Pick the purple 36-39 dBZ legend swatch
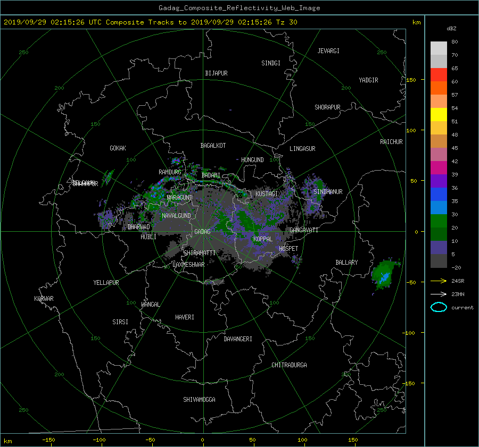Image resolution: width=479 pixels, height=447 pixels. click(x=439, y=181)
